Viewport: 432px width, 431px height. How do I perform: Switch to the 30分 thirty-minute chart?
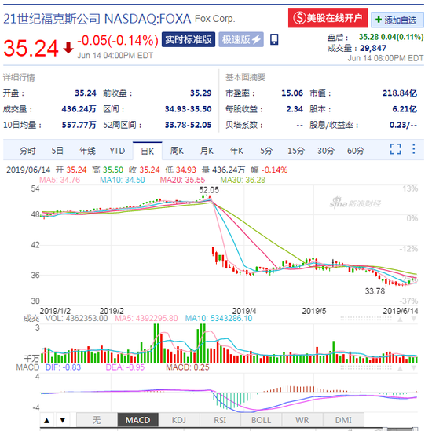[326, 151]
